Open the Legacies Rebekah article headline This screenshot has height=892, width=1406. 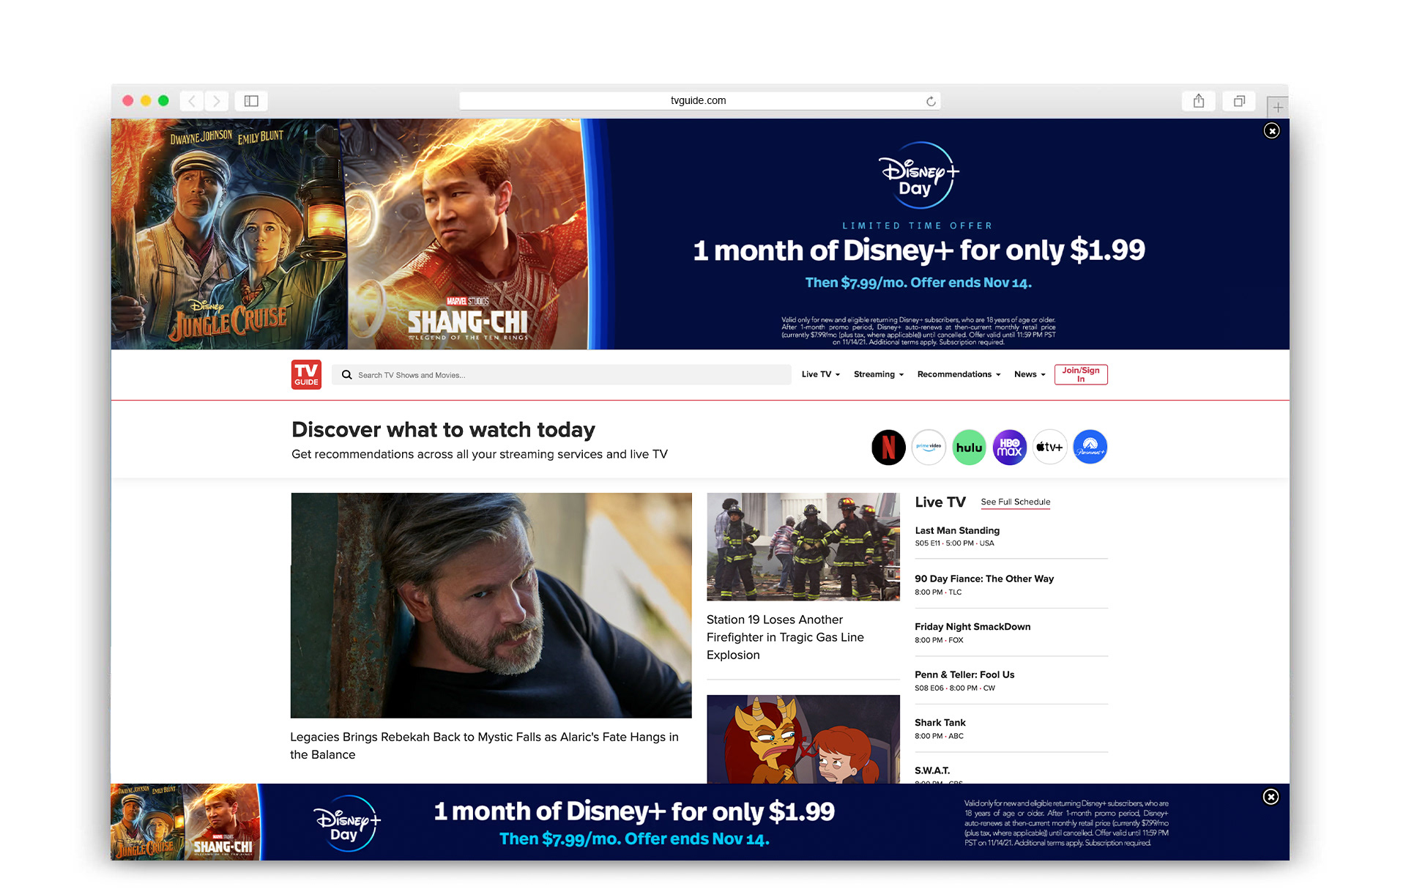click(x=484, y=746)
